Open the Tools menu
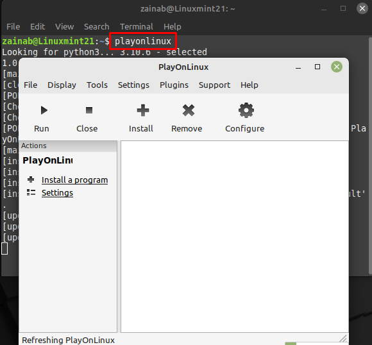This screenshot has height=345, width=372. coord(97,85)
